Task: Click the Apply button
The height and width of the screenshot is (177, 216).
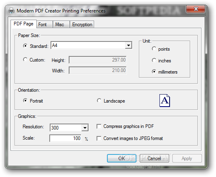Action: 187,158
